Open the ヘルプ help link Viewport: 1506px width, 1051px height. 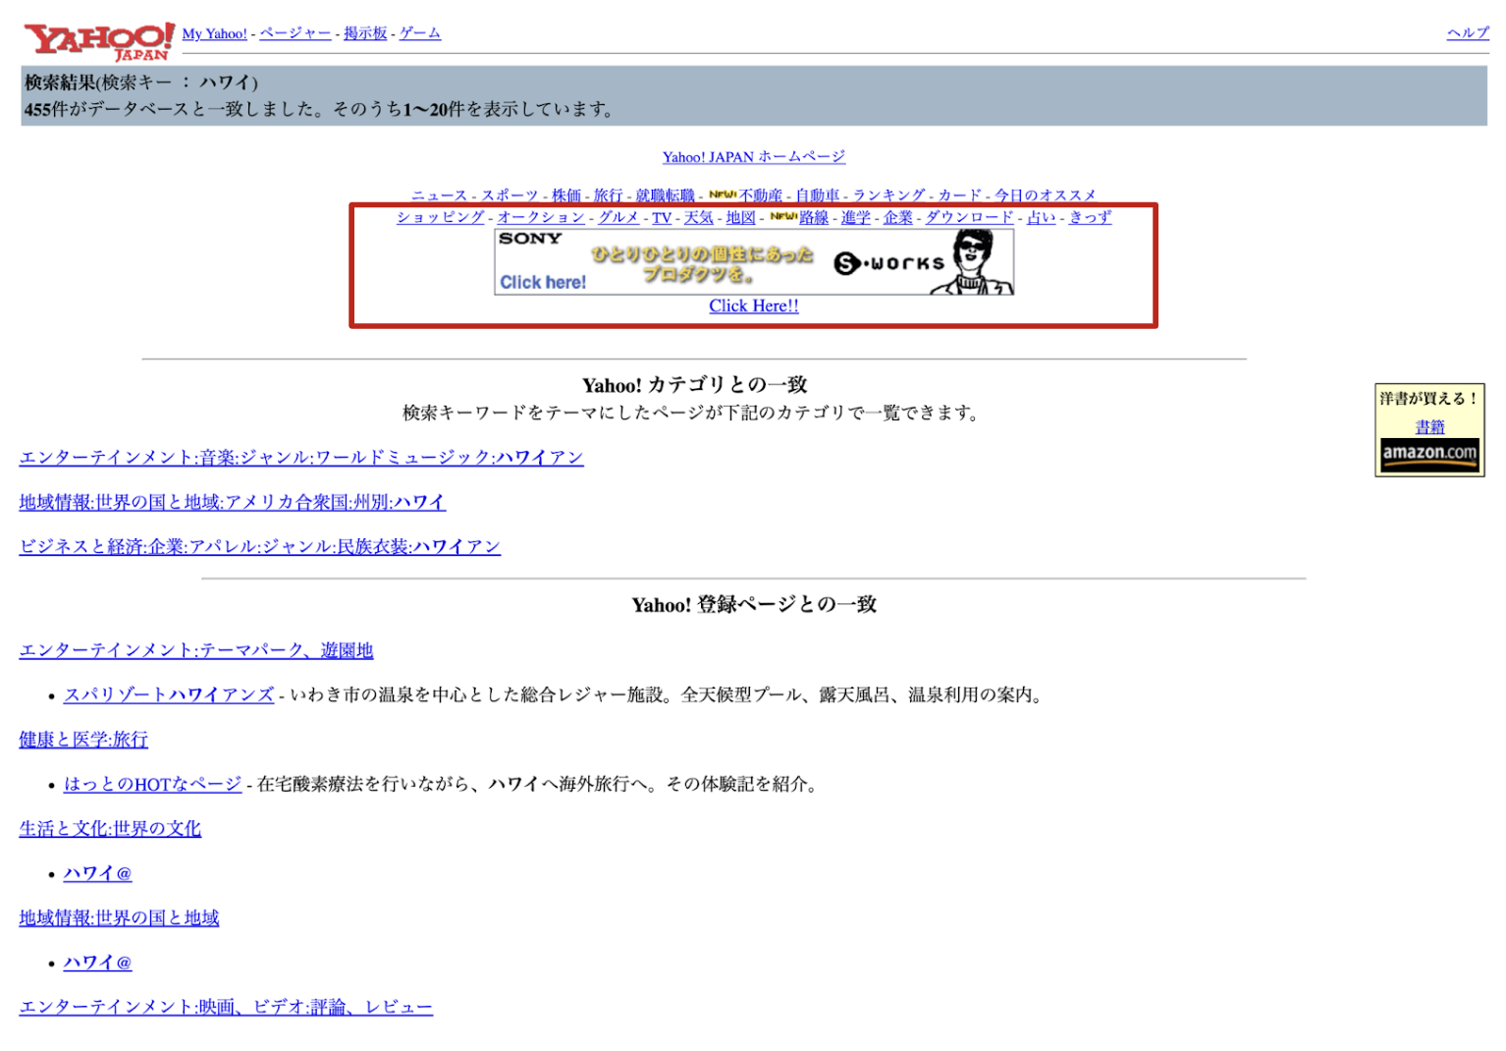click(x=1468, y=33)
